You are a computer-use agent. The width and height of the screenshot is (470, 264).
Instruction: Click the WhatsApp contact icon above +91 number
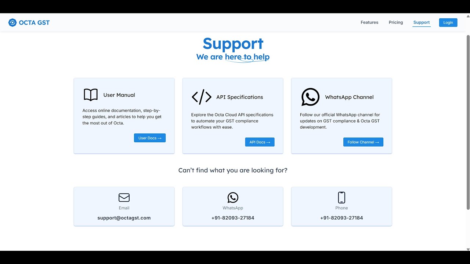click(233, 198)
